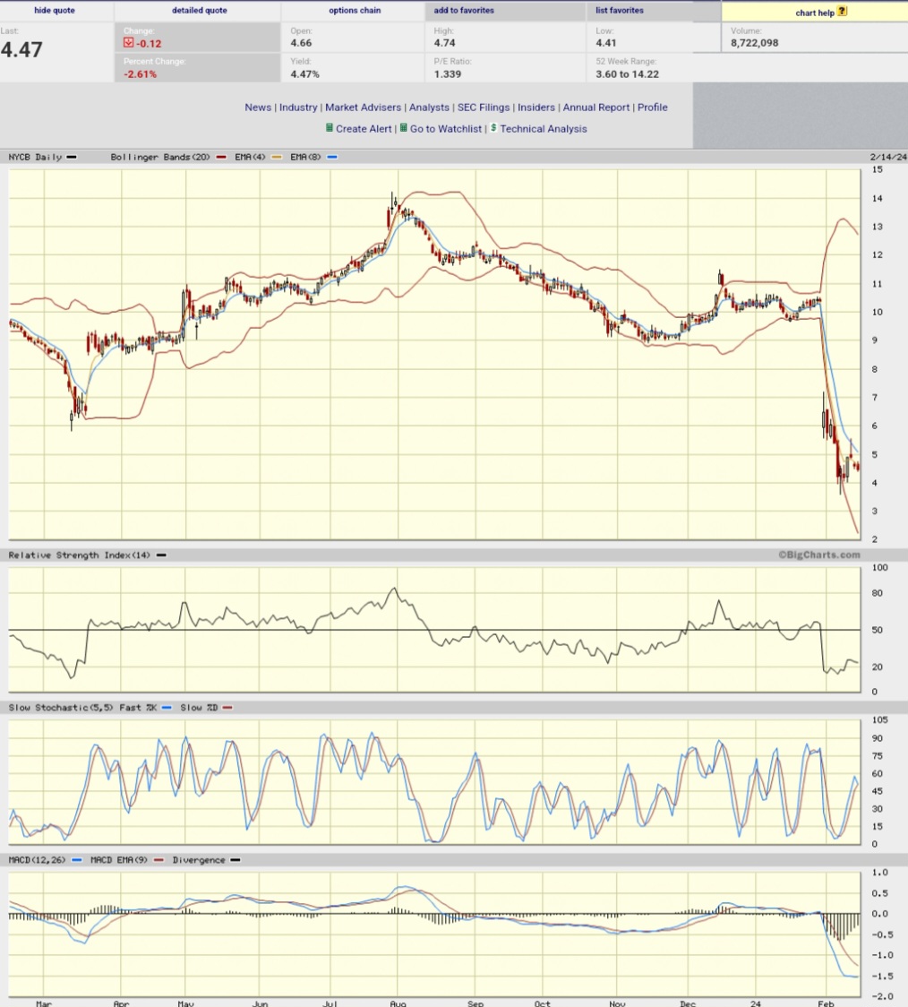View the Annual Report link

(596, 107)
